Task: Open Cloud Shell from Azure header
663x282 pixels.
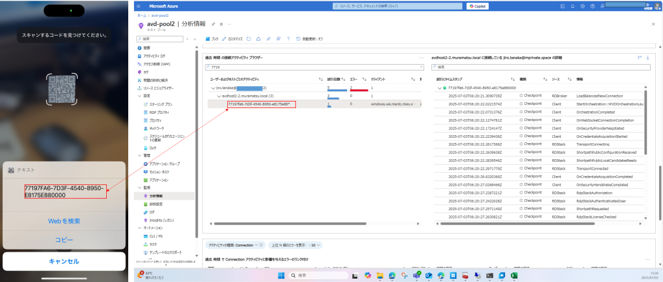Action: 563,6
